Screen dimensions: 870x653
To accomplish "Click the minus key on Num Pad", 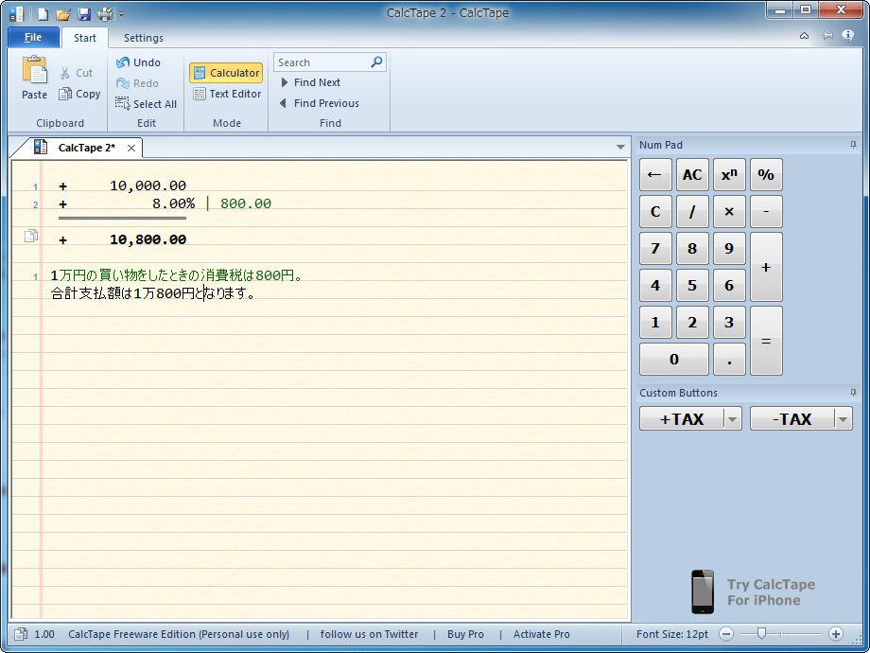I will [766, 212].
